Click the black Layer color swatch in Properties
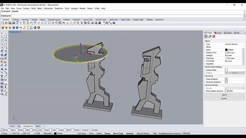246x138 pixels. point(226,50)
